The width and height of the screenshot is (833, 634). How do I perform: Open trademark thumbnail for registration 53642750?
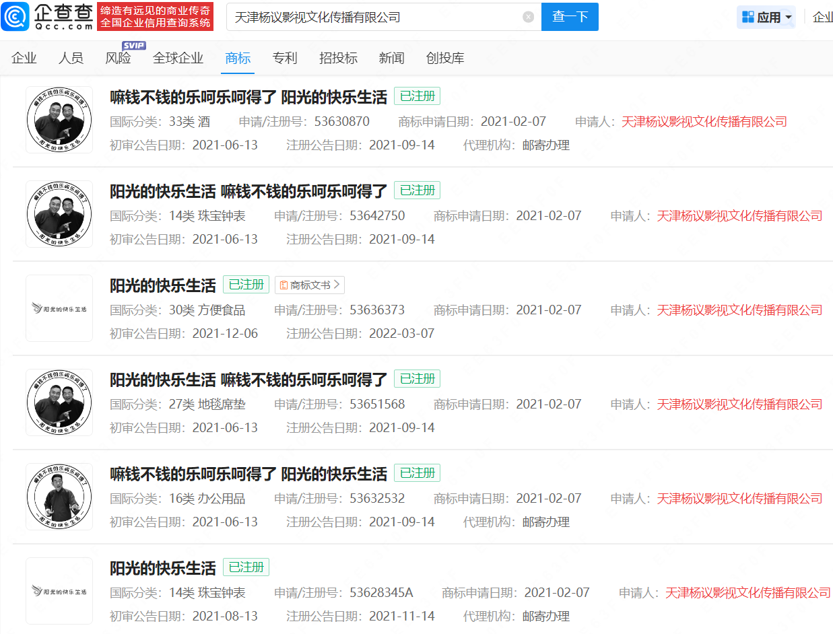(59, 214)
